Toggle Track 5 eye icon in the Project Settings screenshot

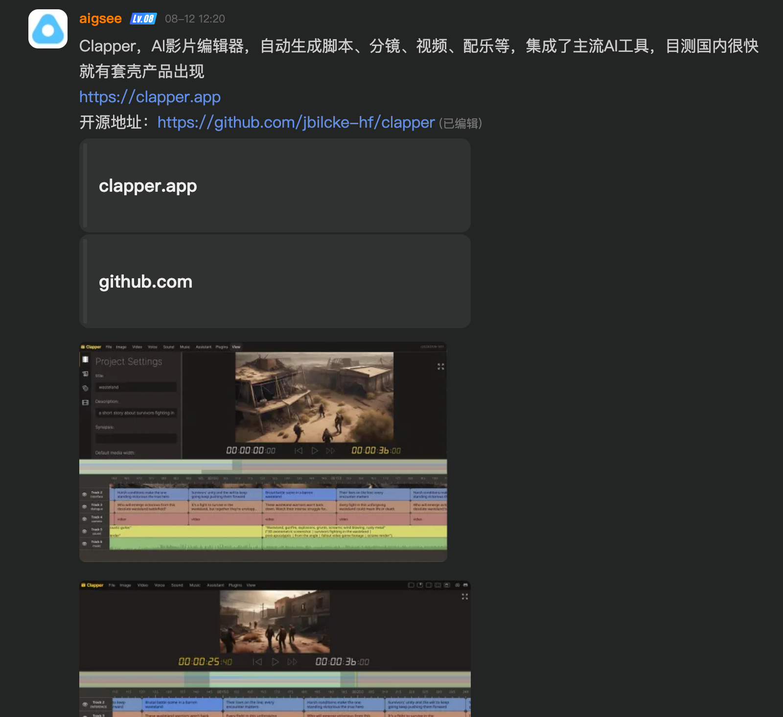[x=85, y=531]
